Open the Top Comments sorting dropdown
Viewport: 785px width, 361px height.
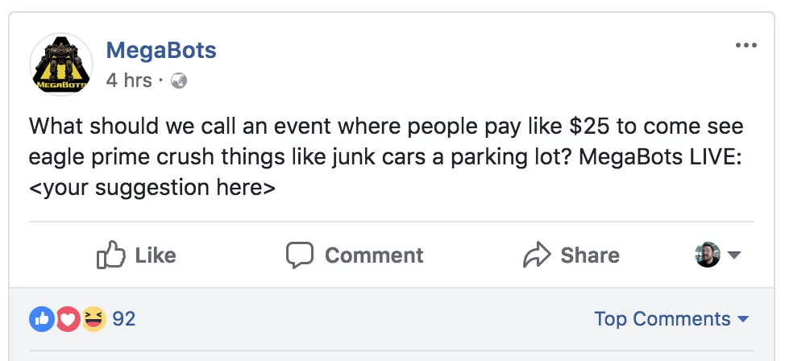(662, 319)
